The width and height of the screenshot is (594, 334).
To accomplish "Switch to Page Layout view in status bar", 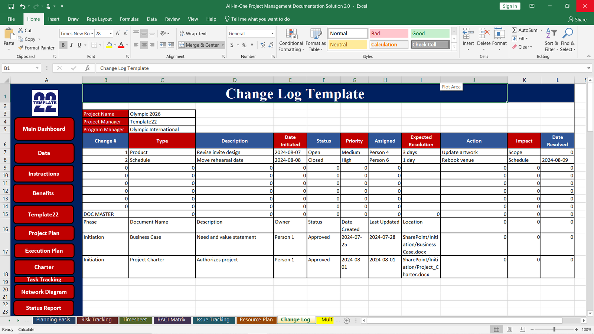I will click(509, 329).
